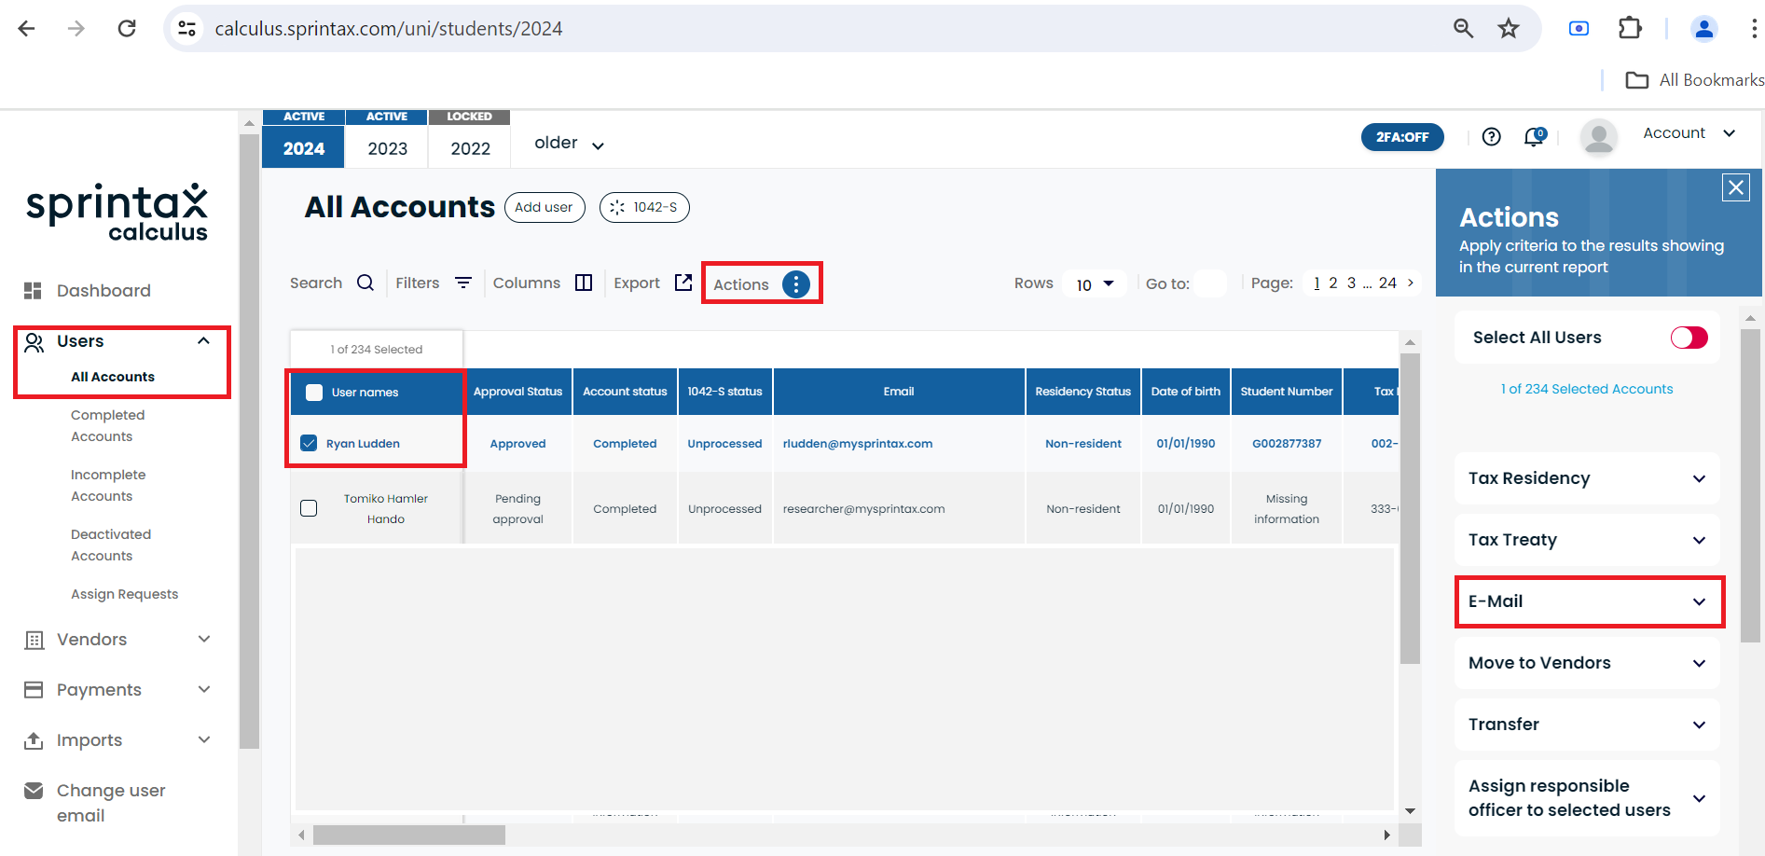Open site information icon in address bar
1765x856 pixels.
click(187, 28)
